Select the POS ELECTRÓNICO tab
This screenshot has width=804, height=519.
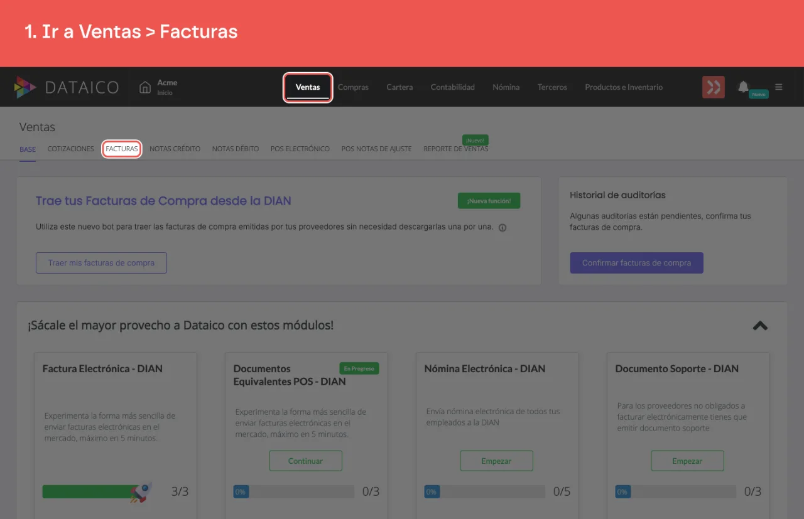(x=300, y=149)
